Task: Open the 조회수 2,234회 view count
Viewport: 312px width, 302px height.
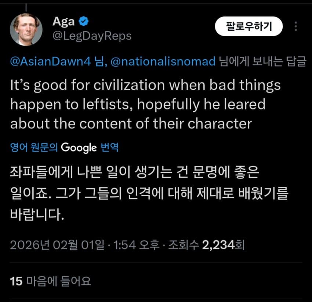Action: point(206,245)
